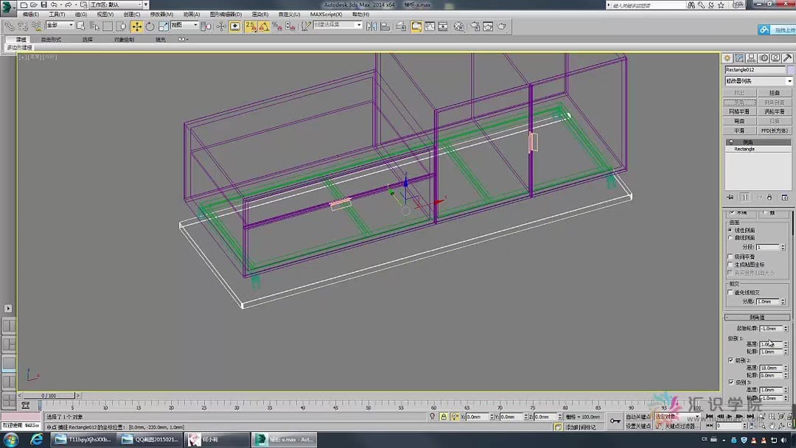This screenshot has height=448, width=796.
Task: Open the Hierarchy panel icon
Action: pyautogui.click(x=751, y=57)
